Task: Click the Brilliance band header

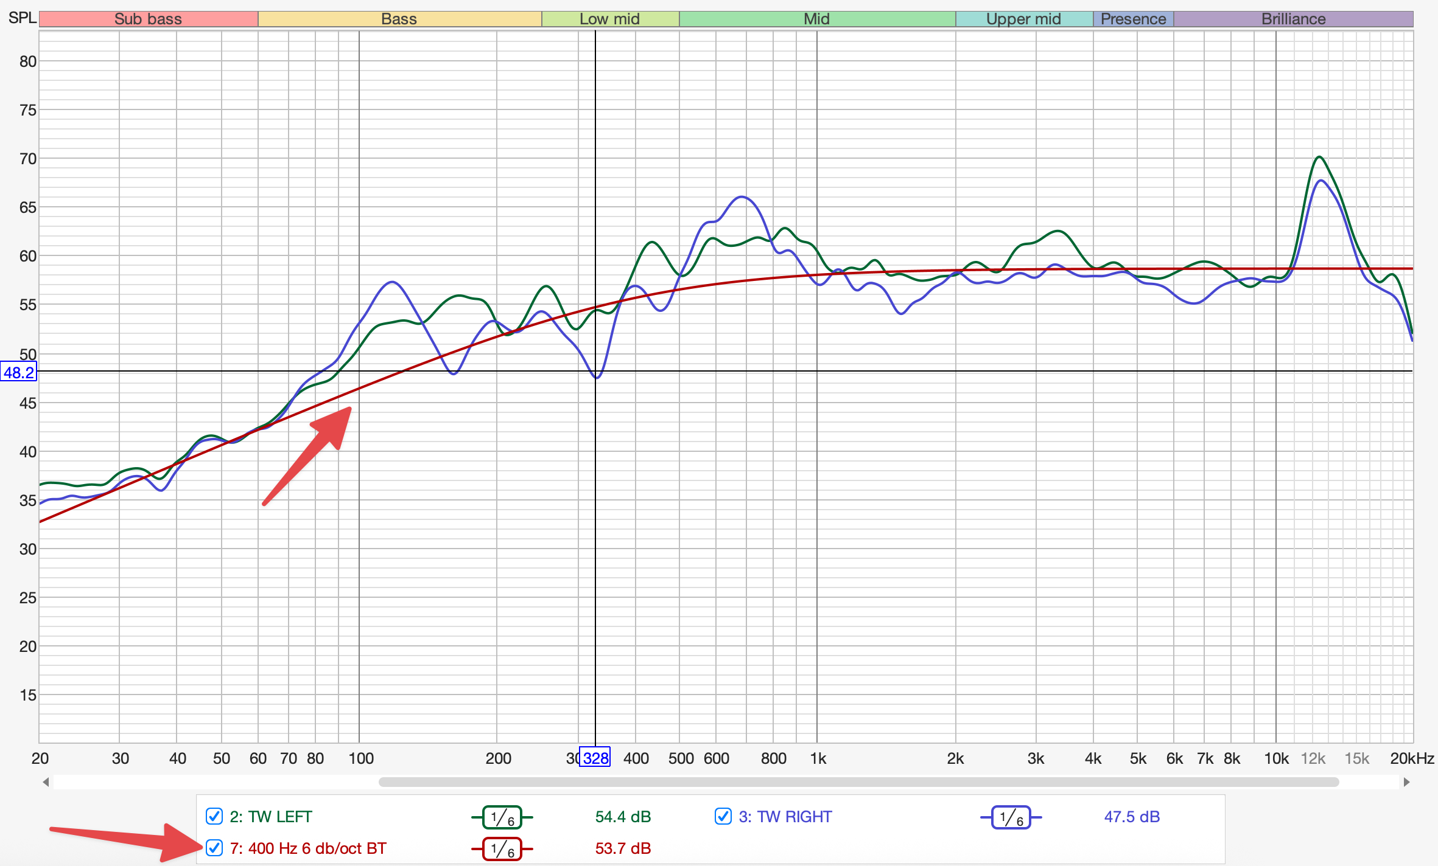Action: click(1293, 19)
